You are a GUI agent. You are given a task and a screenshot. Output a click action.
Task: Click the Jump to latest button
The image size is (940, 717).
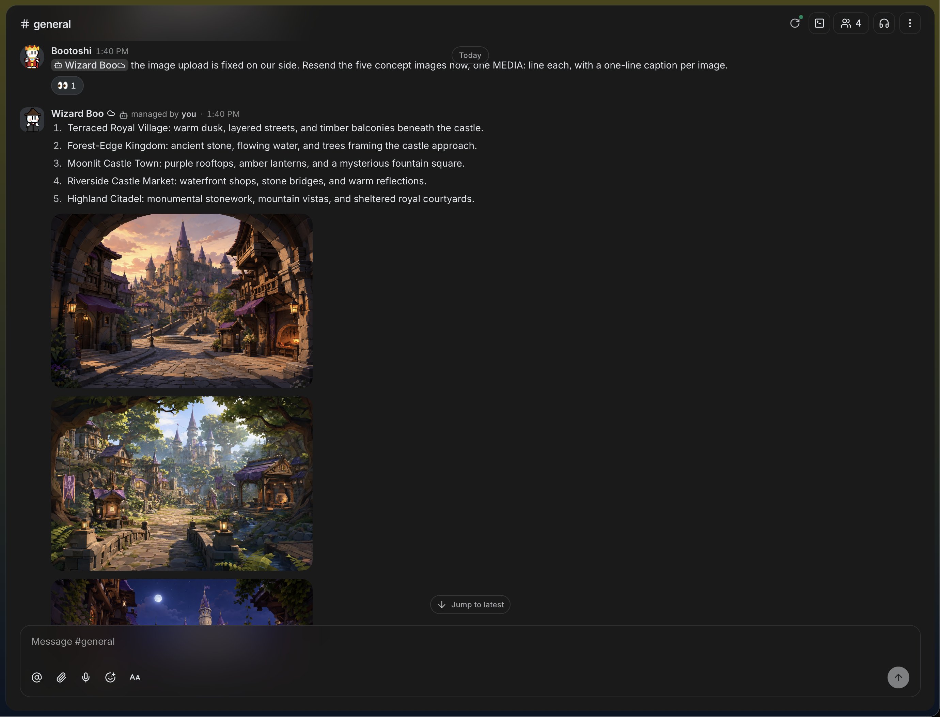pyautogui.click(x=470, y=604)
